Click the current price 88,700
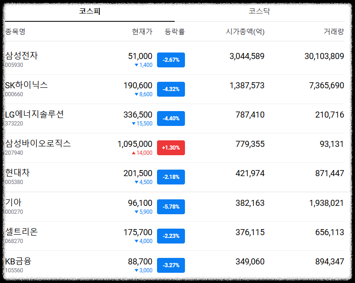The height and width of the screenshot is (283, 355). point(140,262)
